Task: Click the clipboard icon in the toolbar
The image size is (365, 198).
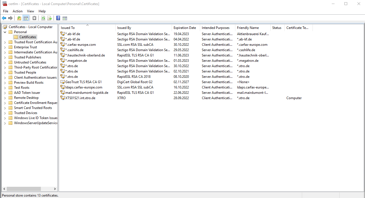Action: click(x=34, y=18)
